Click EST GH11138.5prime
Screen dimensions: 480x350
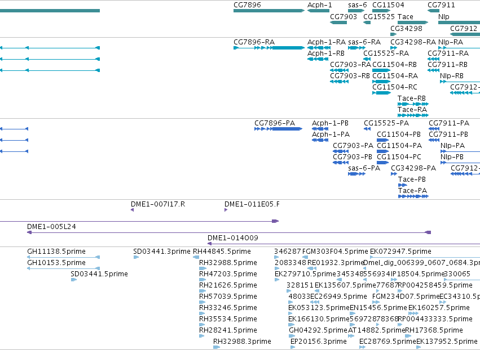(x=56, y=252)
